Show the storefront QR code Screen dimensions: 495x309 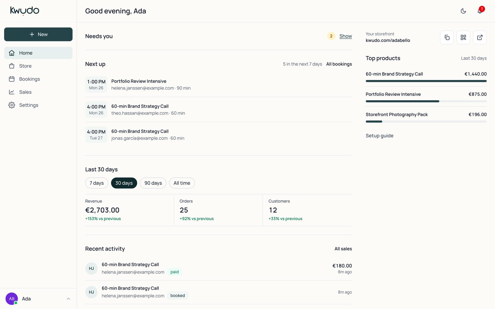coord(463,37)
